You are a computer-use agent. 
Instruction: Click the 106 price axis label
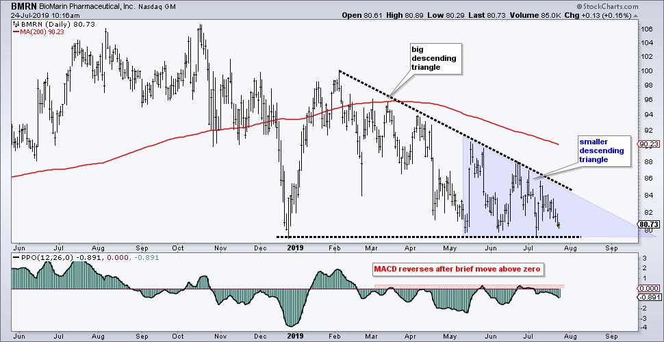[x=646, y=29]
